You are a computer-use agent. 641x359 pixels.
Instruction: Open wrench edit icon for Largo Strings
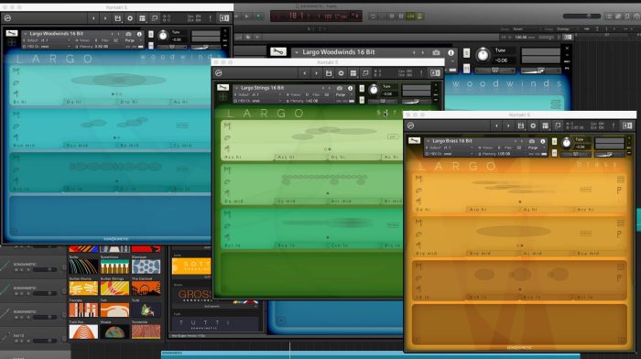[223, 88]
